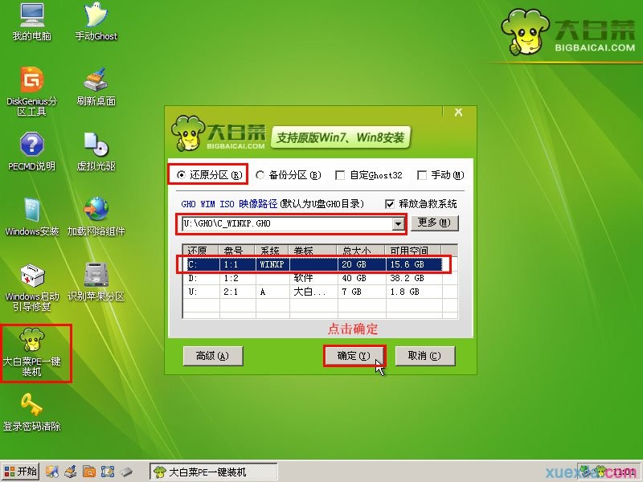The width and height of the screenshot is (643, 482).
Task: Click 高级(A) for advanced settings
Action: point(212,356)
